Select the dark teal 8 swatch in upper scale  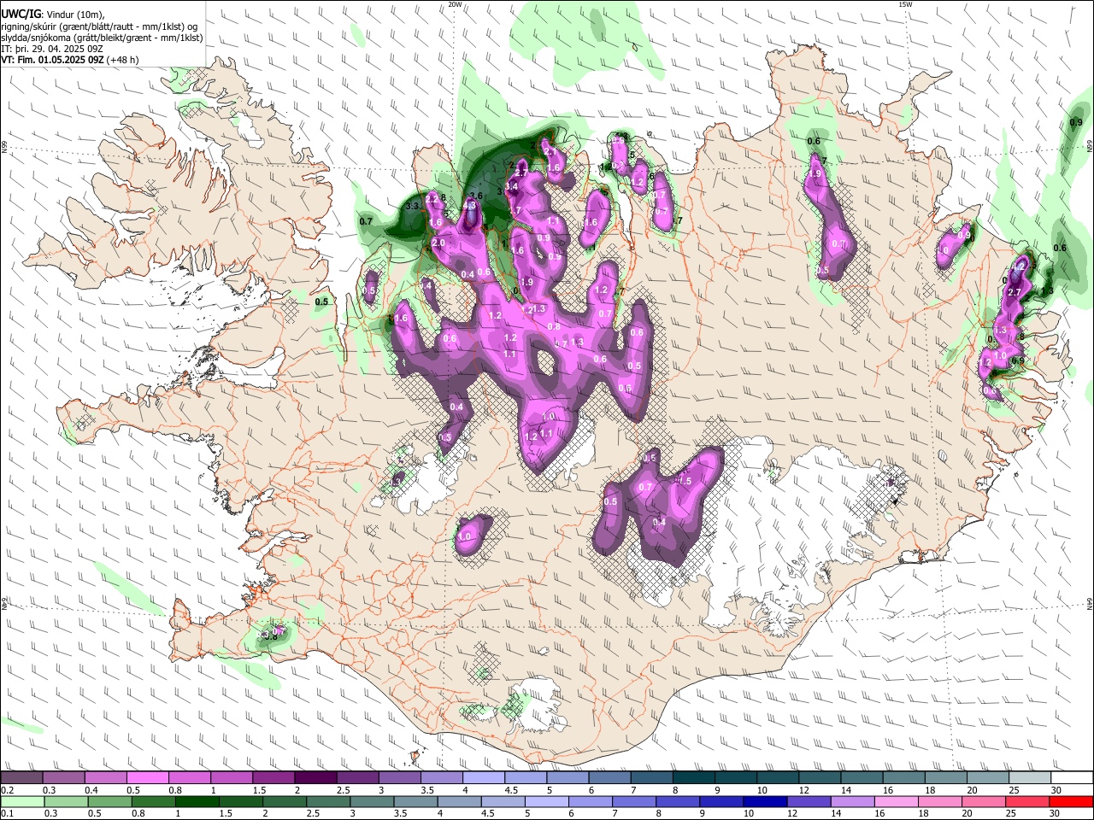click(693, 778)
